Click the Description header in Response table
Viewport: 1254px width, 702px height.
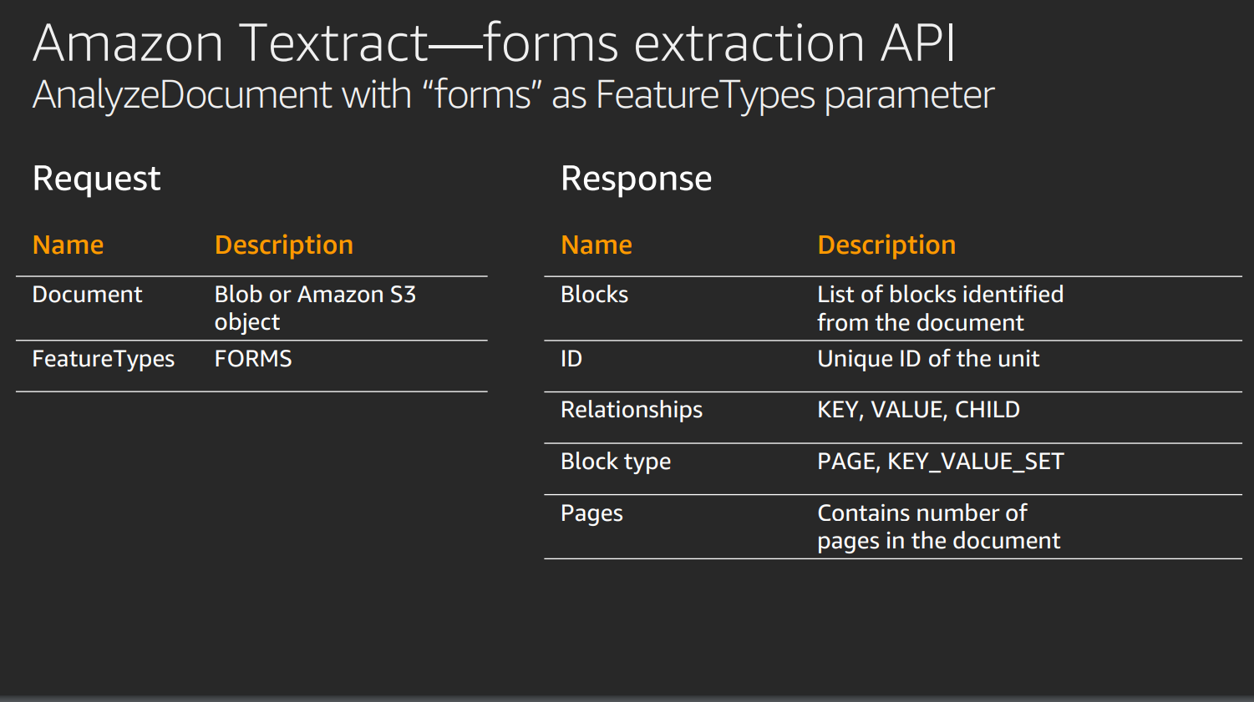coord(886,245)
